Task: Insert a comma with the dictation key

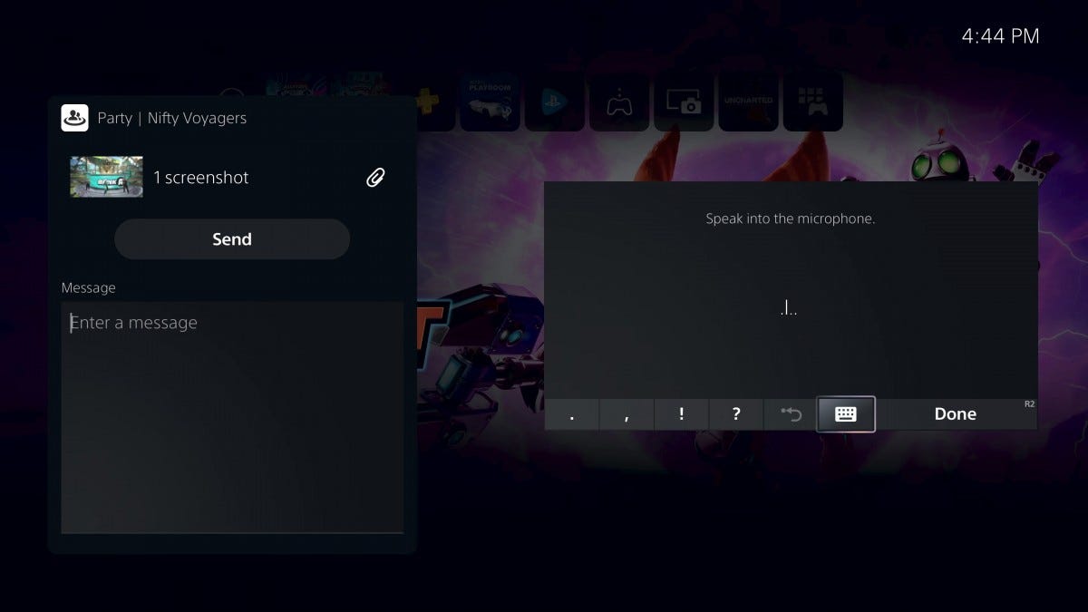Action: 627,414
